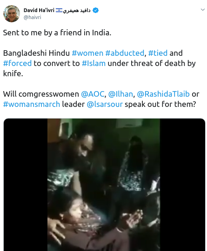This screenshot has height=251, width=207.
Task: Open the #women hashtag
Action: coord(87,53)
